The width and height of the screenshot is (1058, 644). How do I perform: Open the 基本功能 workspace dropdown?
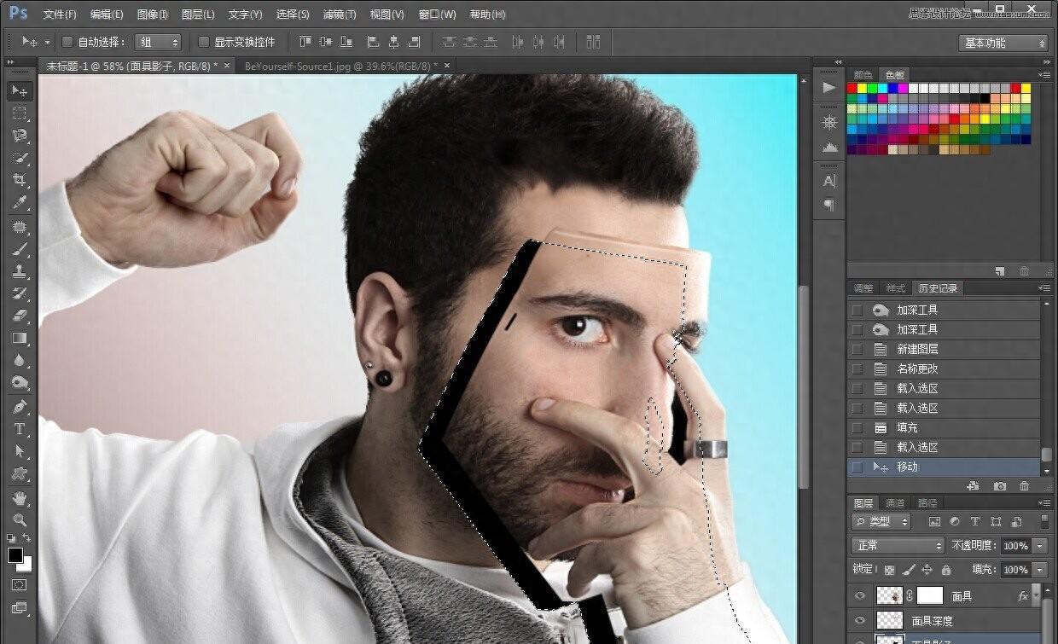[x=1003, y=43]
